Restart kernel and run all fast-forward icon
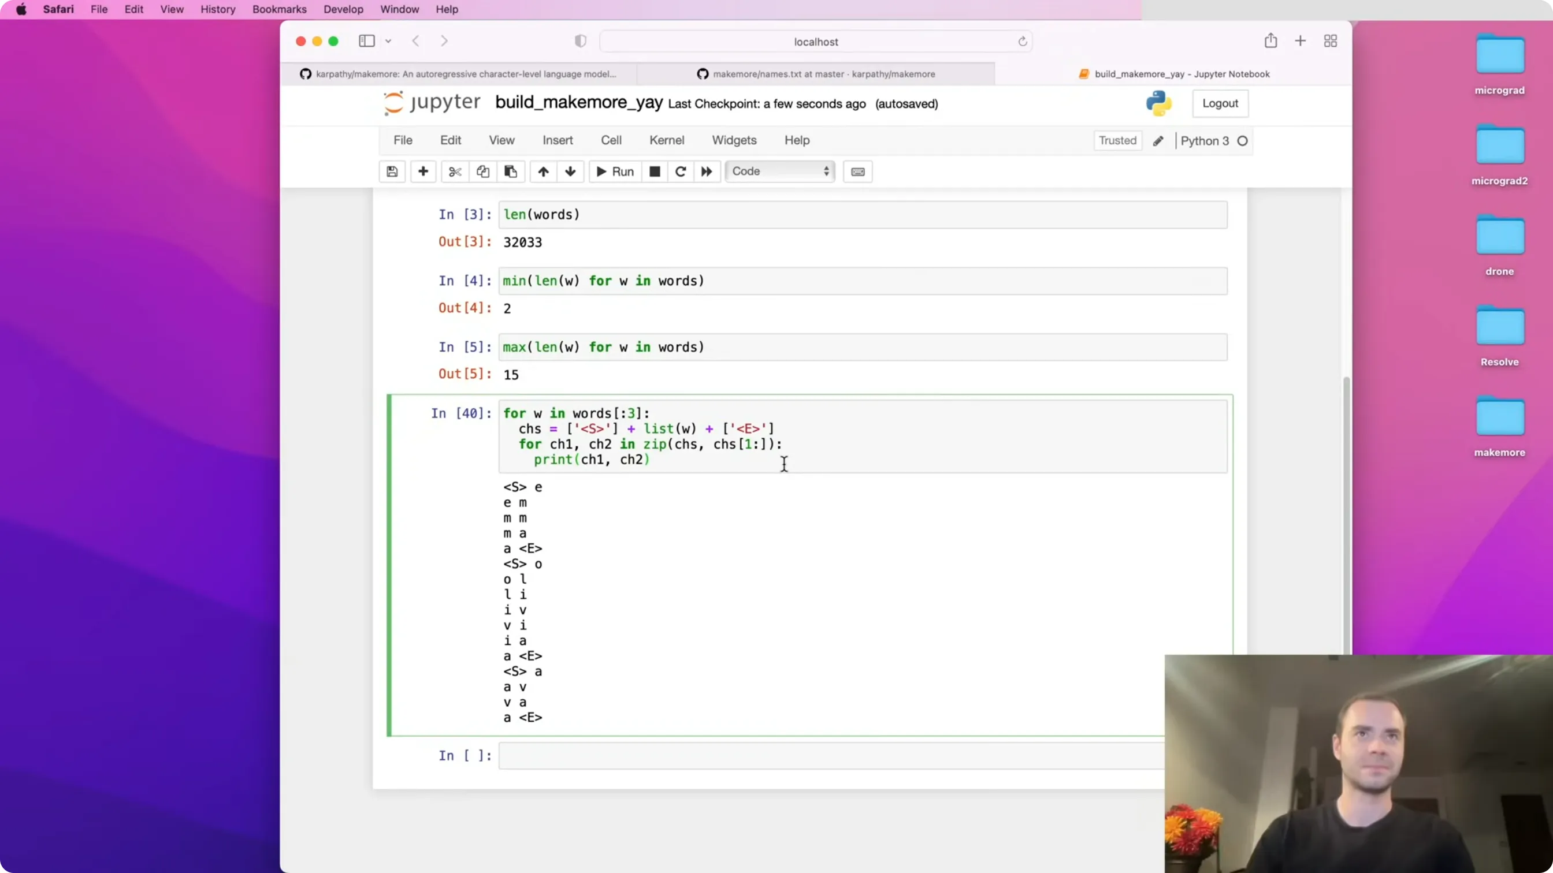The height and width of the screenshot is (873, 1553). click(x=707, y=171)
